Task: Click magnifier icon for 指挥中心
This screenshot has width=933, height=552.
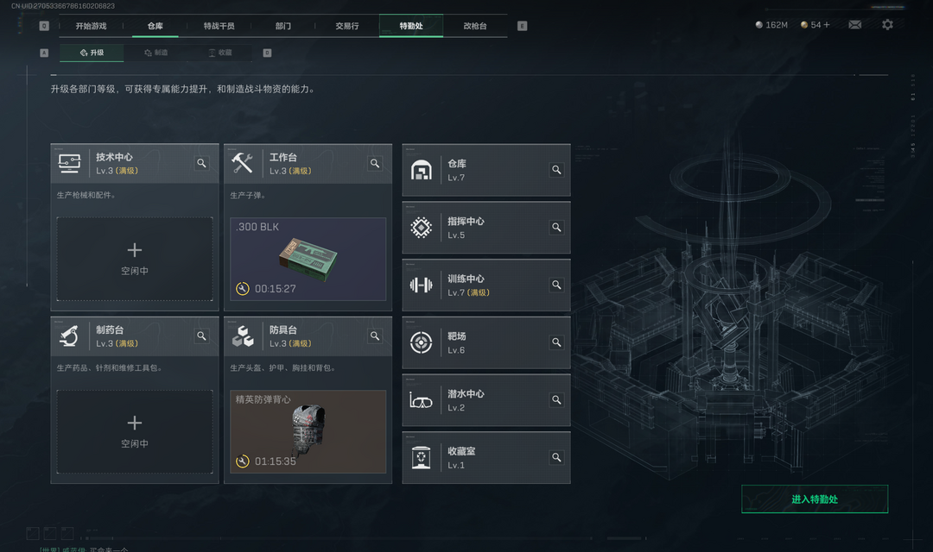Action: [x=556, y=227]
